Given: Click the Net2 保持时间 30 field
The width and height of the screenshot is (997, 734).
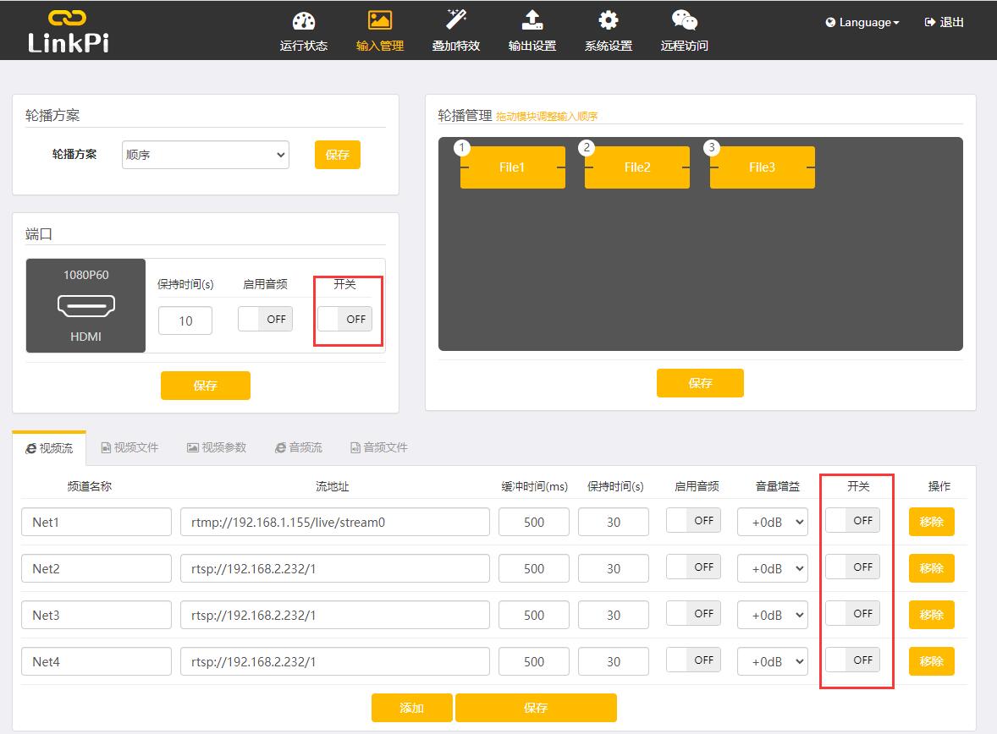Looking at the screenshot, I should 614,569.
